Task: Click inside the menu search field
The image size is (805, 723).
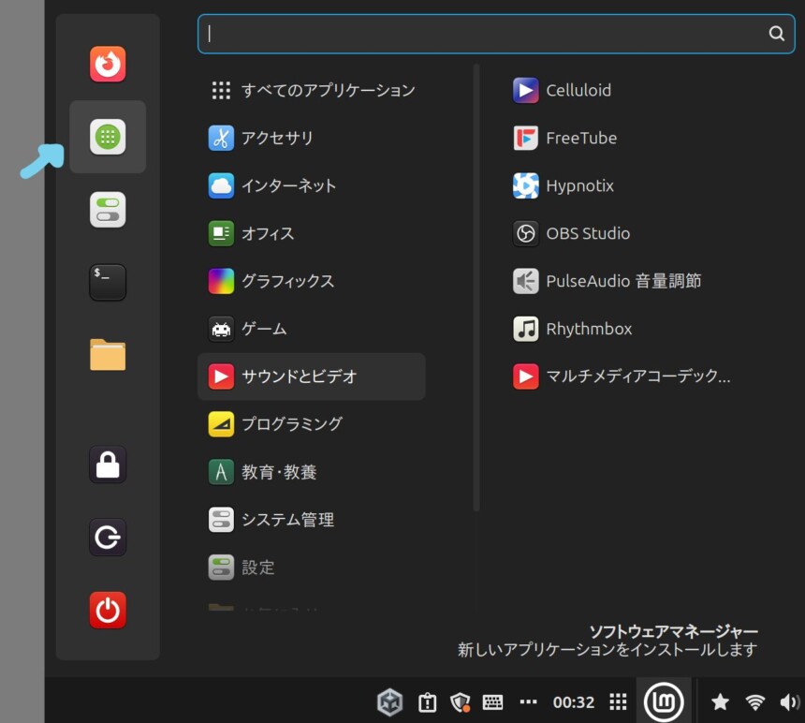Action: (496, 34)
